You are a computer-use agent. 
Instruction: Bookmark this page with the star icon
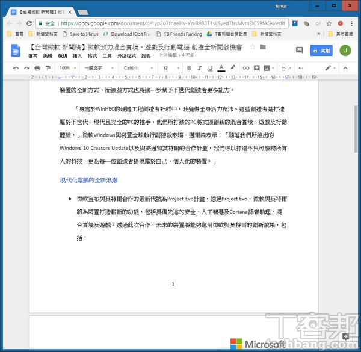tap(329, 23)
